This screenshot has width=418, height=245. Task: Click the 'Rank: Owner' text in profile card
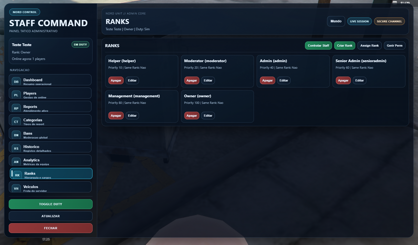(x=21, y=52)
